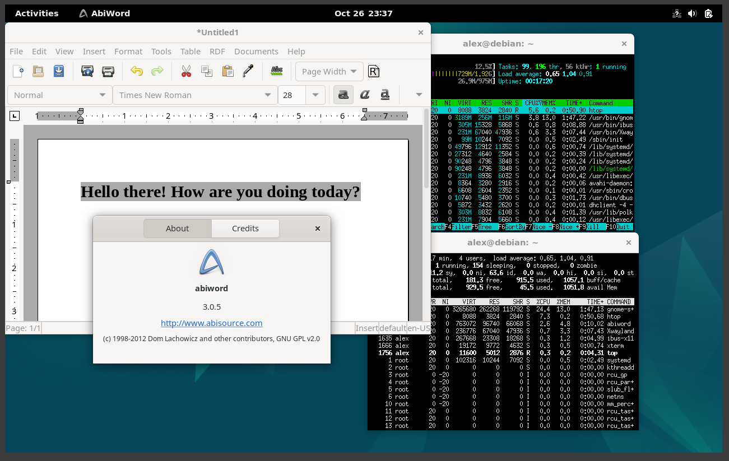729x461 pixels.
Task: Open the Format menu
Action: coord(128,51)
